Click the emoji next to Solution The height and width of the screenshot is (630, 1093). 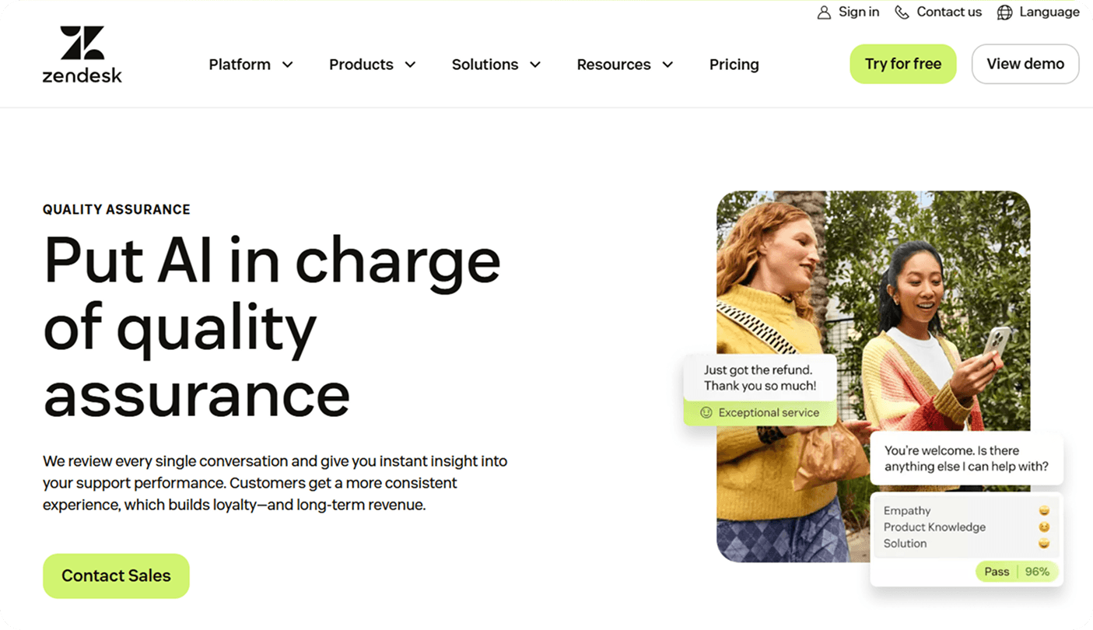[x=1044, y=543]
